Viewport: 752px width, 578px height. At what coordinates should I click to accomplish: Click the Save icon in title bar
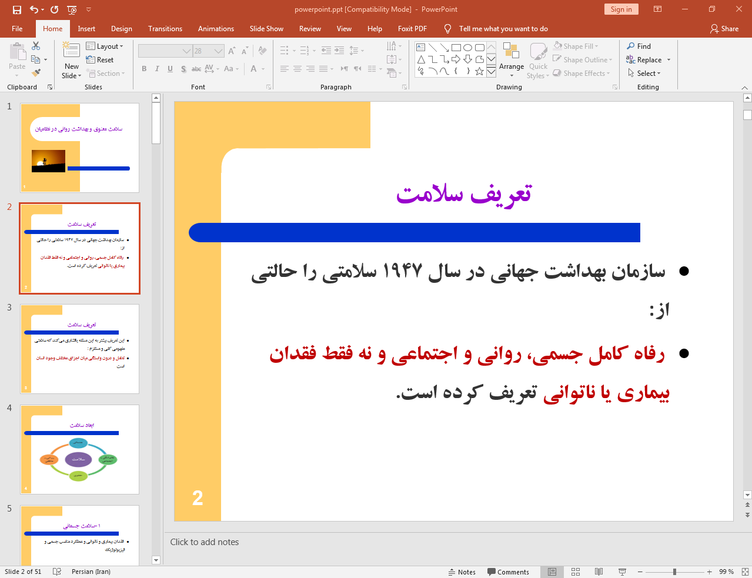click(16, 9)
